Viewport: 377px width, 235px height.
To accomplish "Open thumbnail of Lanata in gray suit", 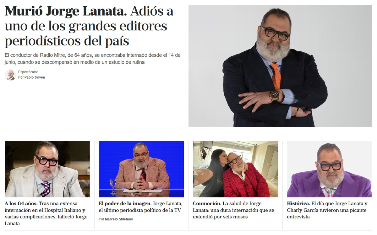I will click(x=47, y=169).
